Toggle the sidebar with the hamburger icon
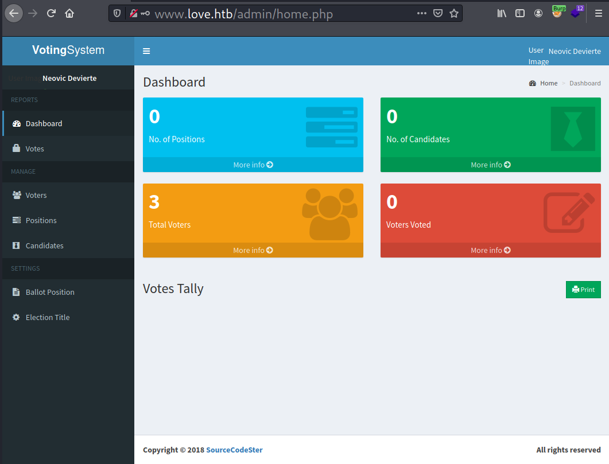This screenshot has height=464, width=609. coord(146,51)
